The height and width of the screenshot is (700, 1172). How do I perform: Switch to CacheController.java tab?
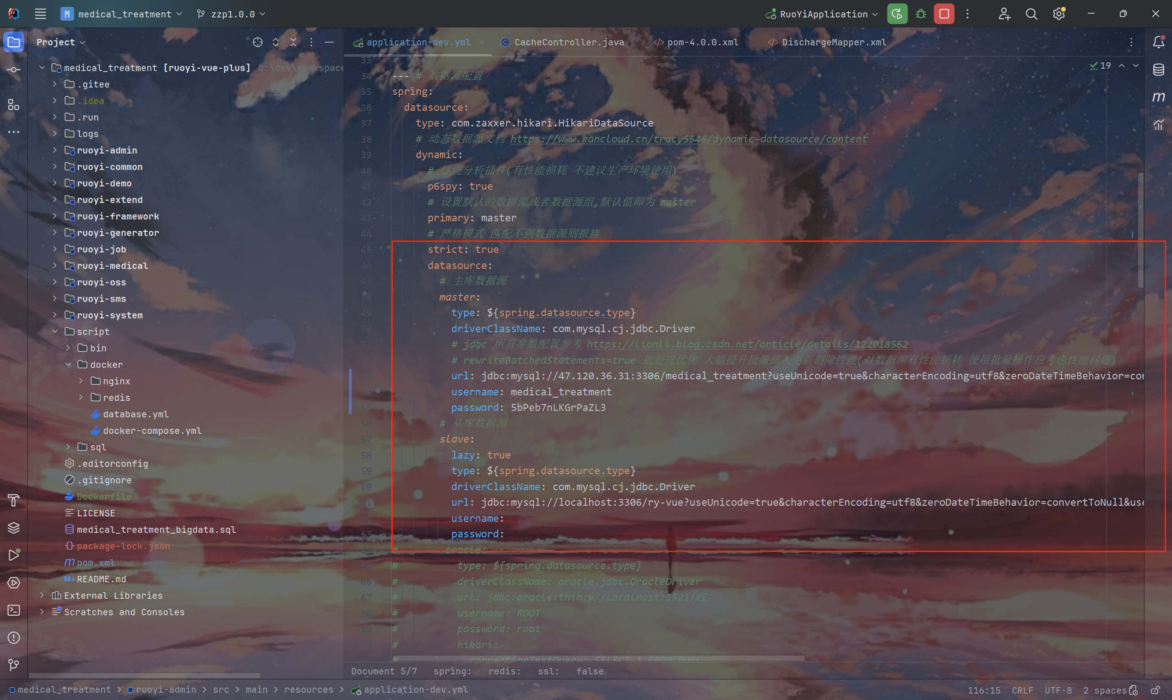coord(562,43)
